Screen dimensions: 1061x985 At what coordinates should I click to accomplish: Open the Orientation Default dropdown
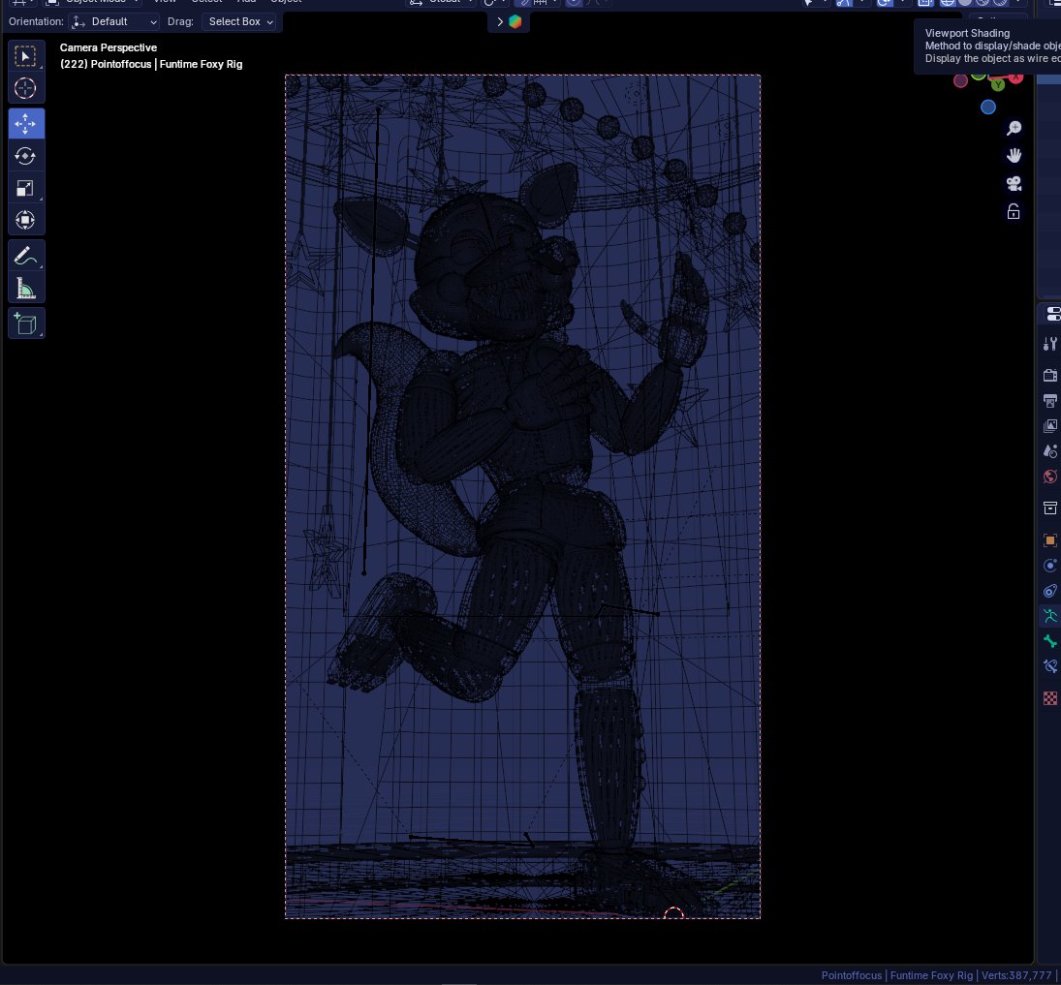[x=114, y=21]
